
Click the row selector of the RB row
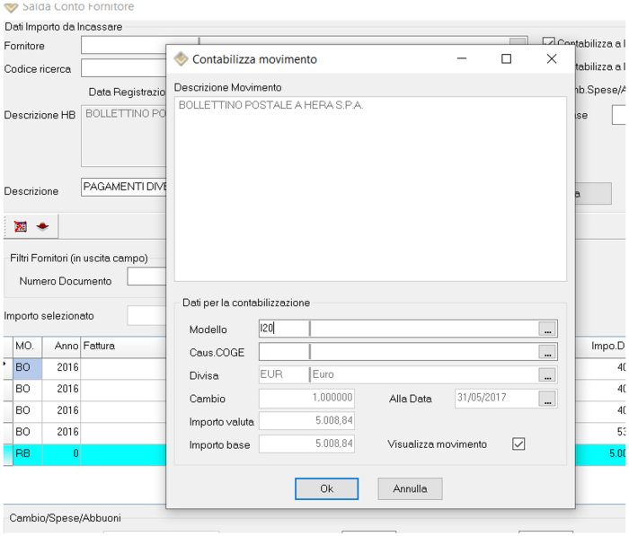(x=8, y=454)
